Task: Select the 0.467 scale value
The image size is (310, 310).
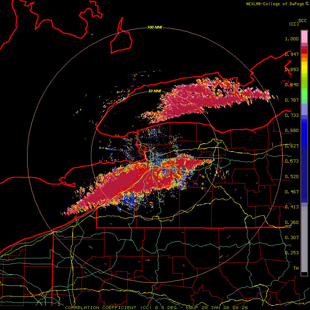Action: click(x=292, y=192)
